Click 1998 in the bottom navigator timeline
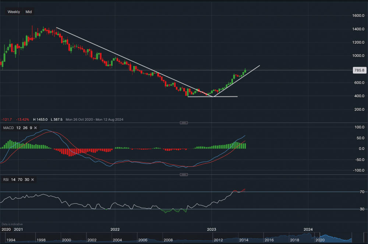This screenshot has height=244, width=368. click(x=40, y=240)
